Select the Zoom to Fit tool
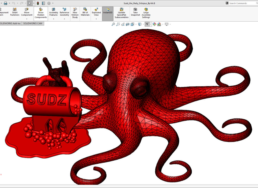 click(113, 24)
